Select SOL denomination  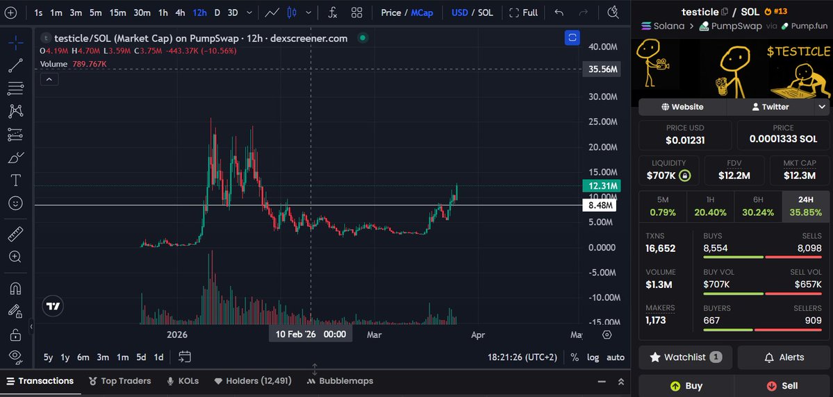(x=486, y=12)
